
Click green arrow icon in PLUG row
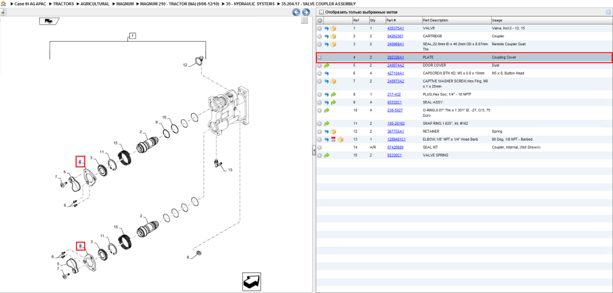point(333,94)
